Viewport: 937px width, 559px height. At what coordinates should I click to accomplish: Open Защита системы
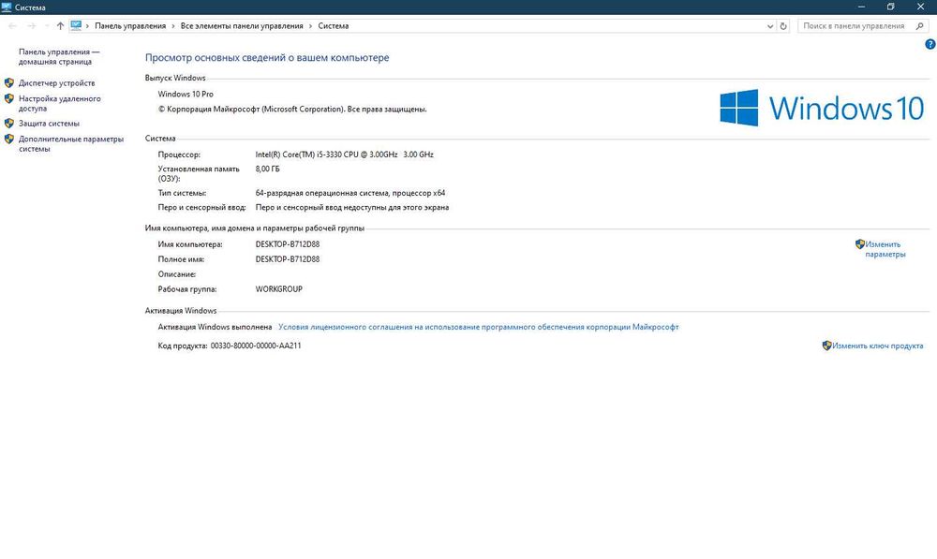[49, 124]
